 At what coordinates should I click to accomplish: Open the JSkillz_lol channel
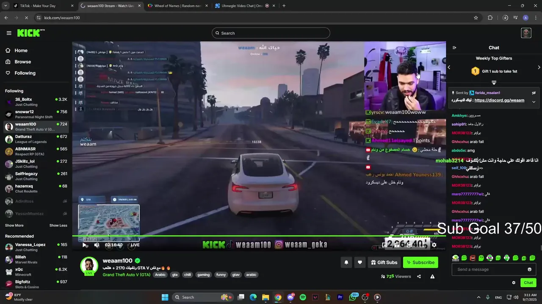pos(36,164)
